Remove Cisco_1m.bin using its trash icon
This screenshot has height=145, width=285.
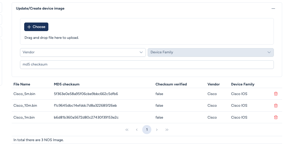276,118
